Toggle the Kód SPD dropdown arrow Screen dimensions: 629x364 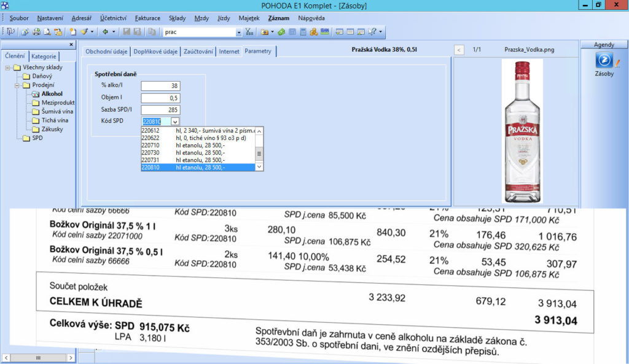coord(175,122)
